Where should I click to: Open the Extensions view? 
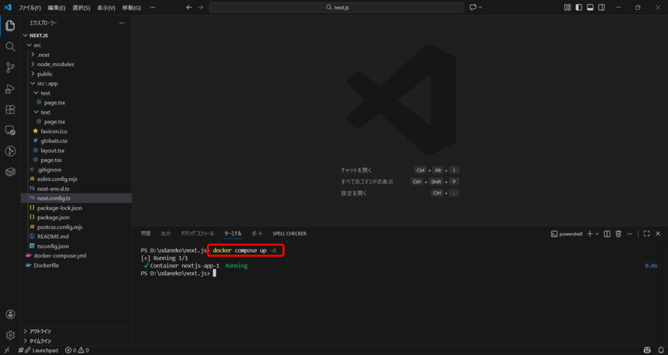click(x=10, y=110)
